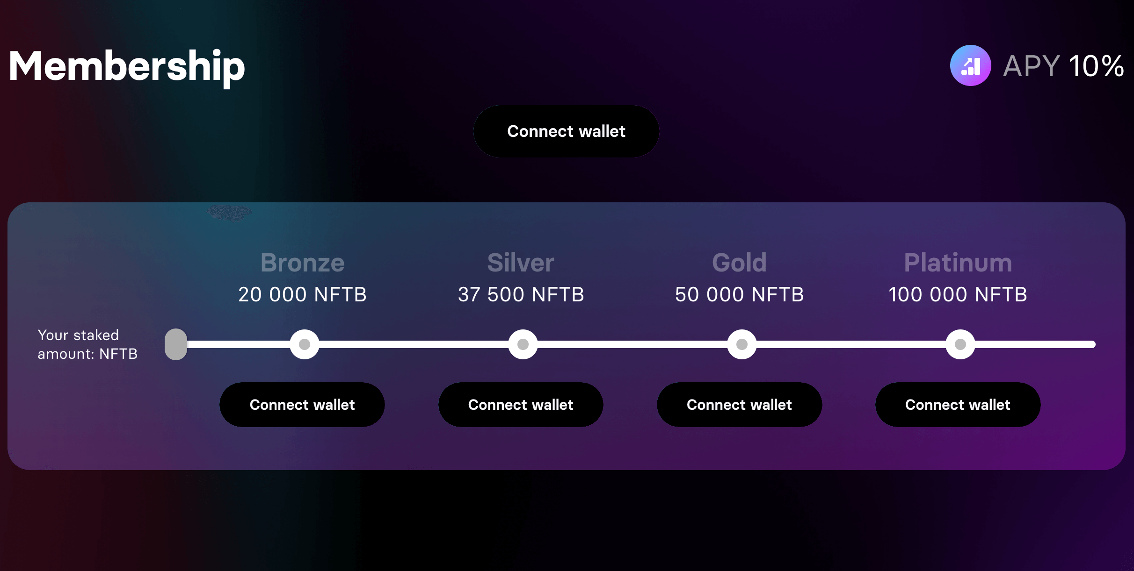The image size is (1134, 571).
Task: Select the Gold marker on the slider
Action: point(742,344)
